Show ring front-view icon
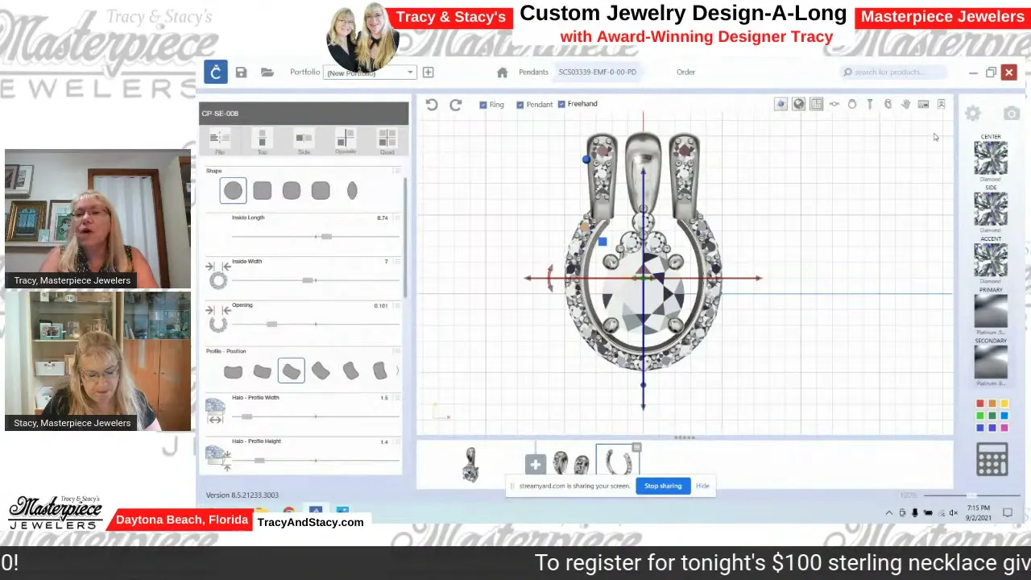This screenshot has width=1031, height=580. pyautogui.click(x=851, y=104)
